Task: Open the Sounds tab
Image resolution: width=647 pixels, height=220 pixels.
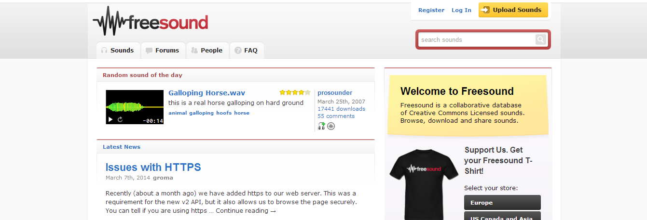Action: pyautogui.click(x=118, y=50)
